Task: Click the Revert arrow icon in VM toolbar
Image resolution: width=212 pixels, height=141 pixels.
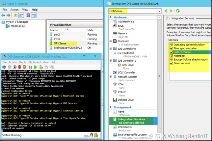Action: click(x=46, y=67)
